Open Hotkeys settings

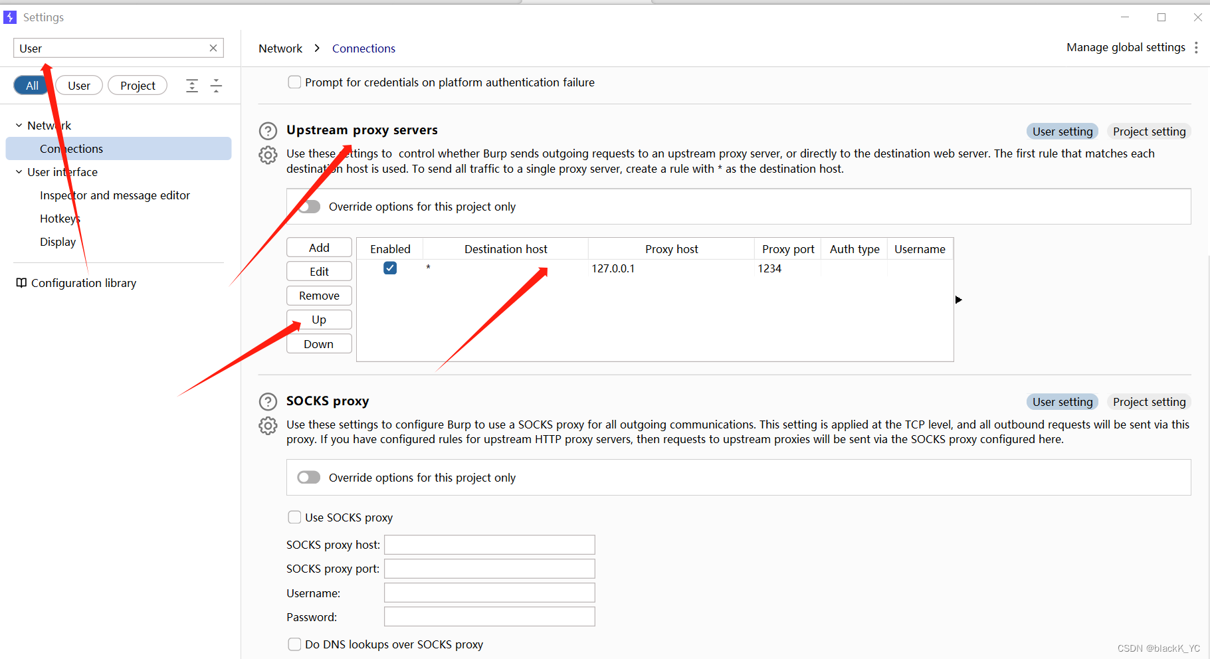coord(60,219)
